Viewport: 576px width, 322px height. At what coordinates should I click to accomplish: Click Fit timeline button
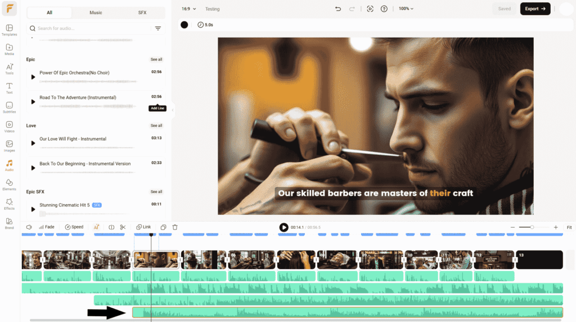tap(569, 228)
